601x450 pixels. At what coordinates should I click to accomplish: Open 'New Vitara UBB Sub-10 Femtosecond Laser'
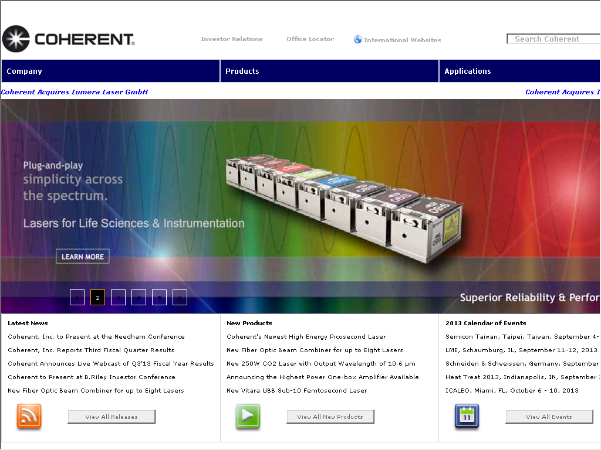click(296, 390)
